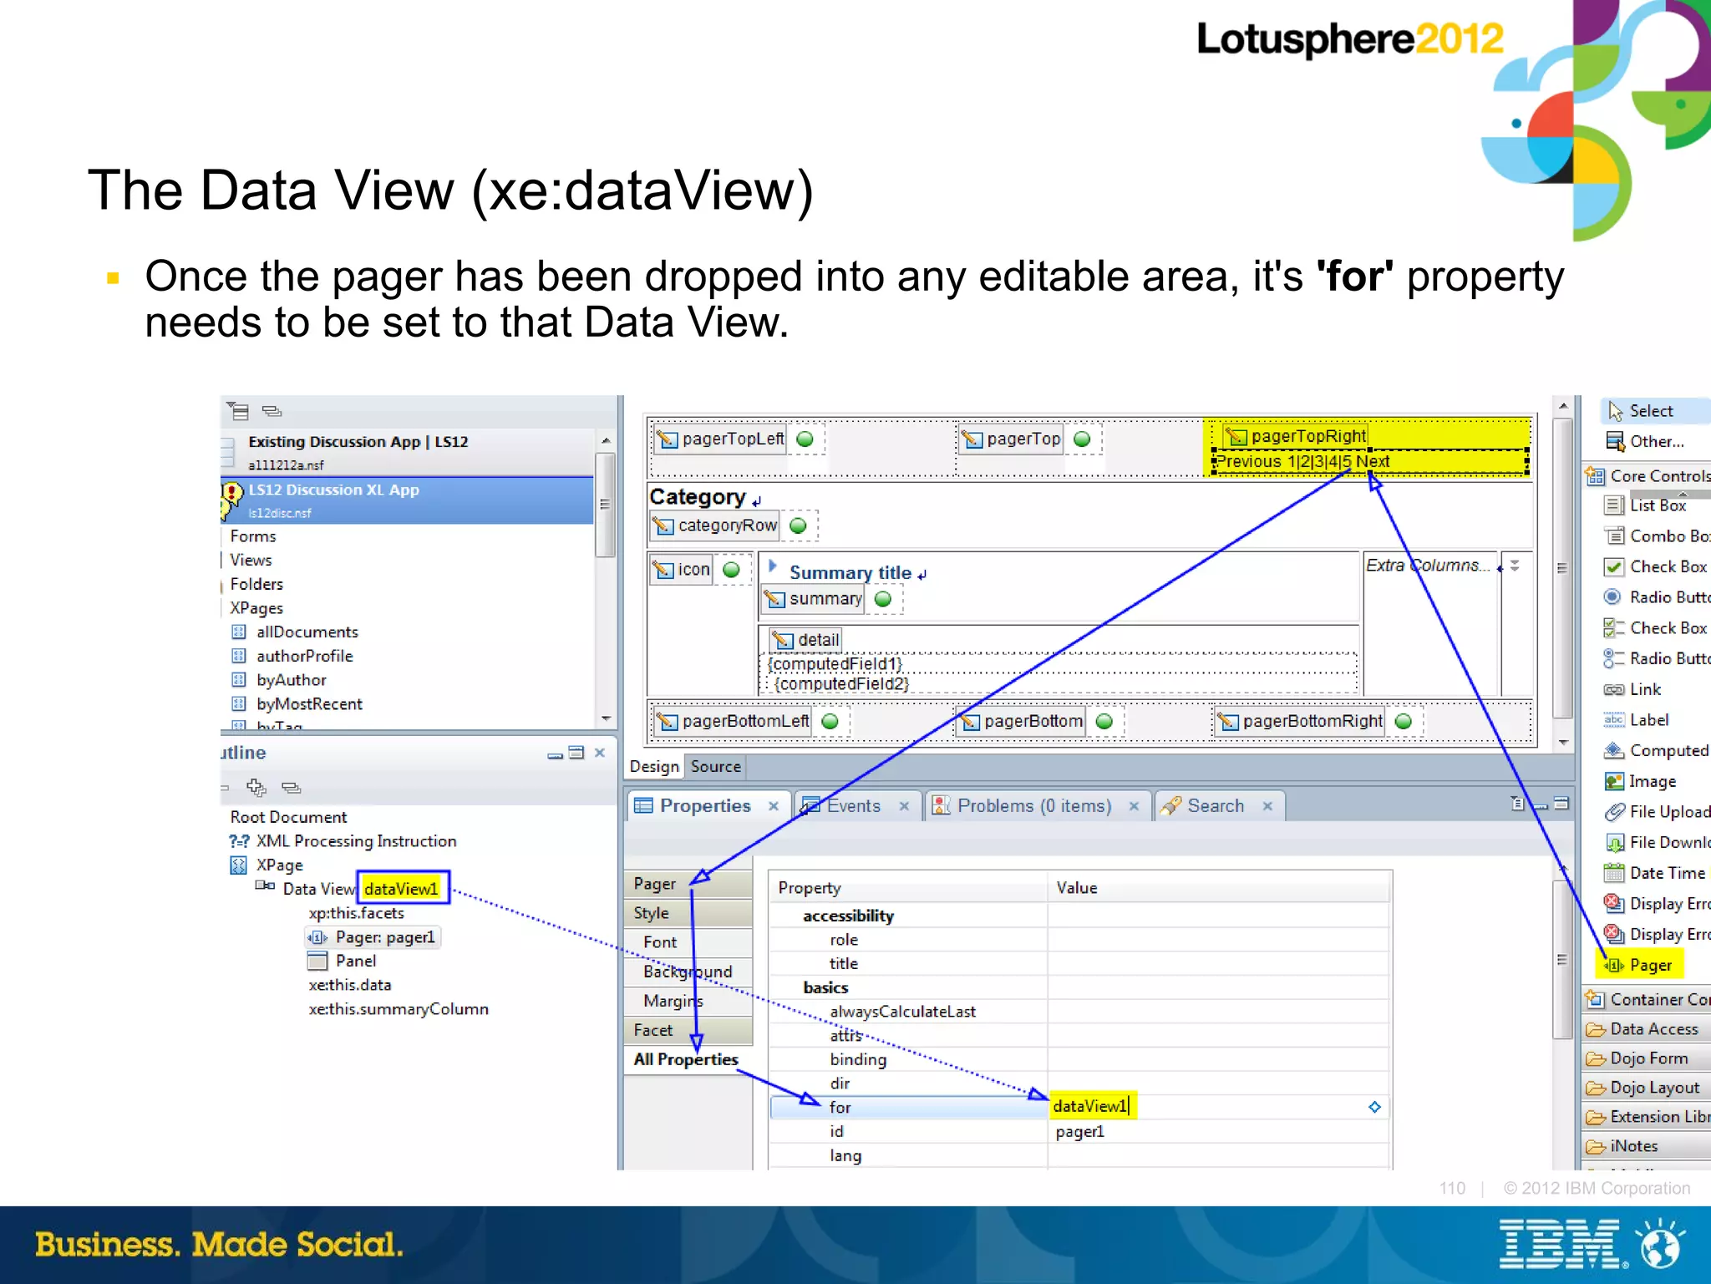This screenshot has height=1284, width=1711.
Task: Click the outline expand-all icon
Action: [x=256, y=787]
